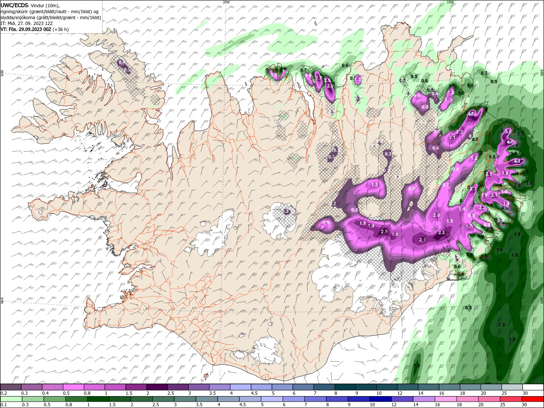Select the 0.5 mm rain legend swatch
The height and width of the screenshot is (408, 544).
pyautogui.click(x=54, y=399)
